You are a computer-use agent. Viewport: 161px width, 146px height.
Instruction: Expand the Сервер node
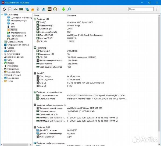tap(2, 48)
